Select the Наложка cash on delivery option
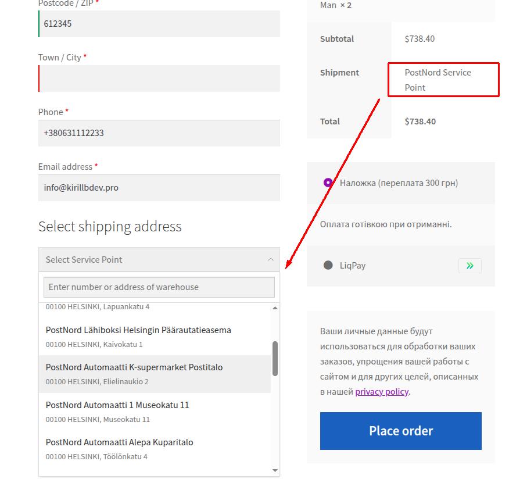 pyautogui.click(x=328, y=183)
